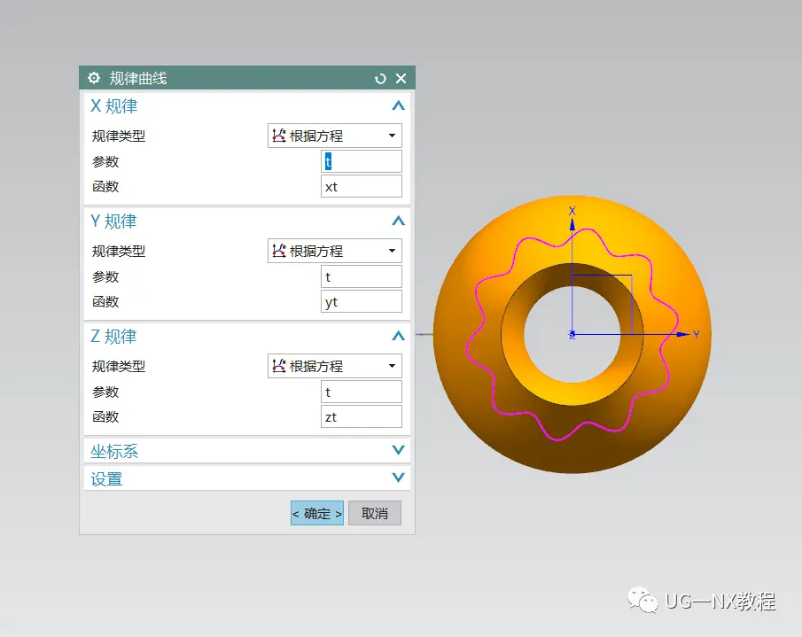Collapse the Z 规律 section
This screenshot has height=637, width=802.
point(399,336)
